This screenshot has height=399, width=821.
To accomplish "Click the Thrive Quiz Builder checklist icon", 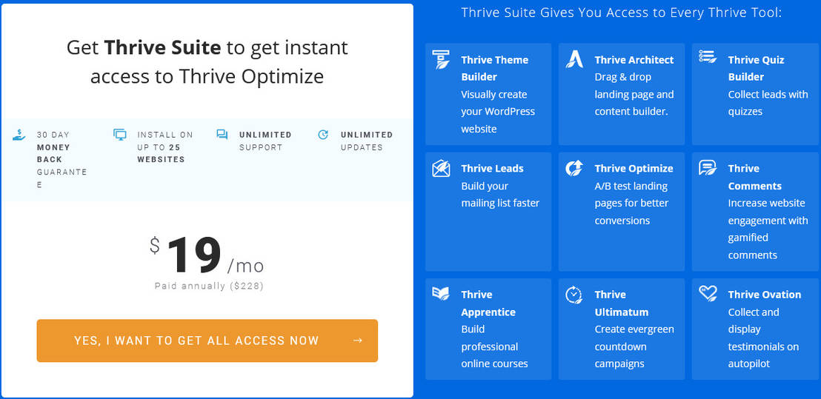I will click(708, 57).
